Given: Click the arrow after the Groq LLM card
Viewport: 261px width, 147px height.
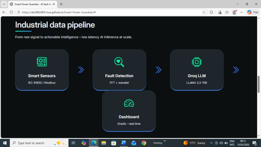Looking at the screenshot, I should 236,70.
